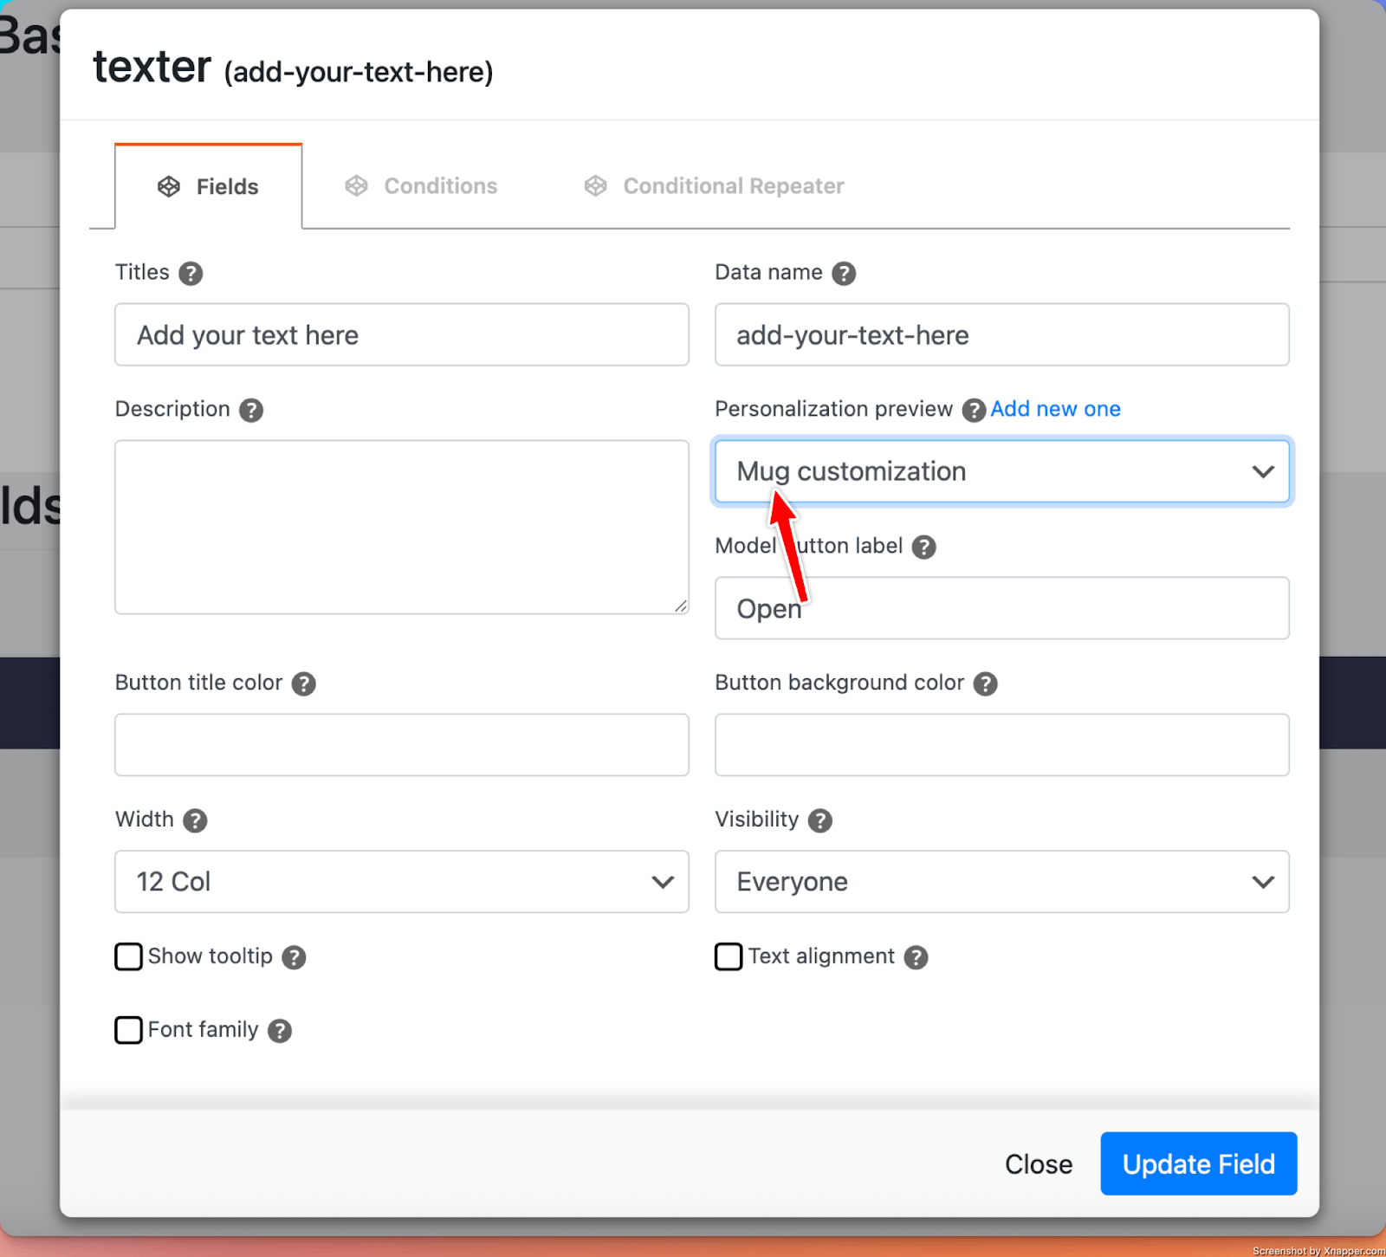Click Button background color help icon
Viewport: 1386px width, 1257px height.
pos(985,684)
